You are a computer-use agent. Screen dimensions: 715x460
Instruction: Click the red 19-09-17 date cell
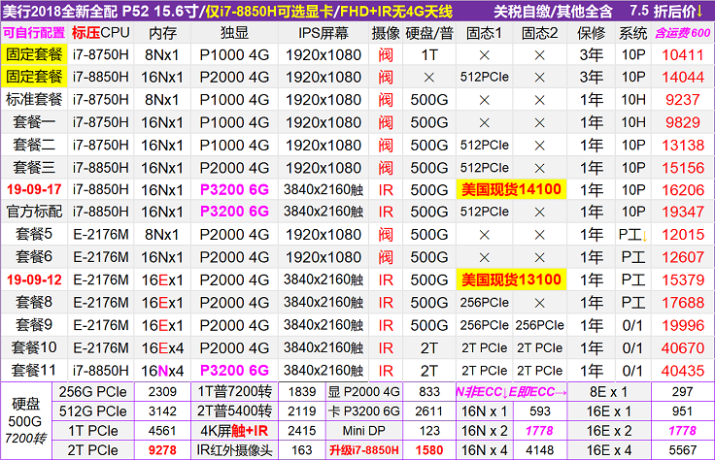[x=34, y=189]
